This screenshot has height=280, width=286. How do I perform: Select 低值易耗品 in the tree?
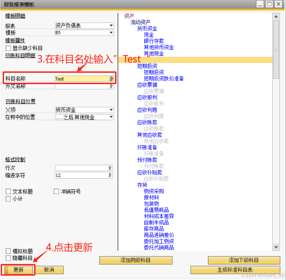tap(157, 210)
